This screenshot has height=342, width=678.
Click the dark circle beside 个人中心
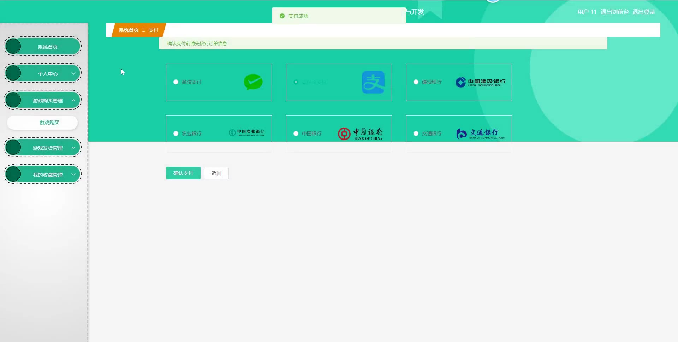(x=13, y=73)
